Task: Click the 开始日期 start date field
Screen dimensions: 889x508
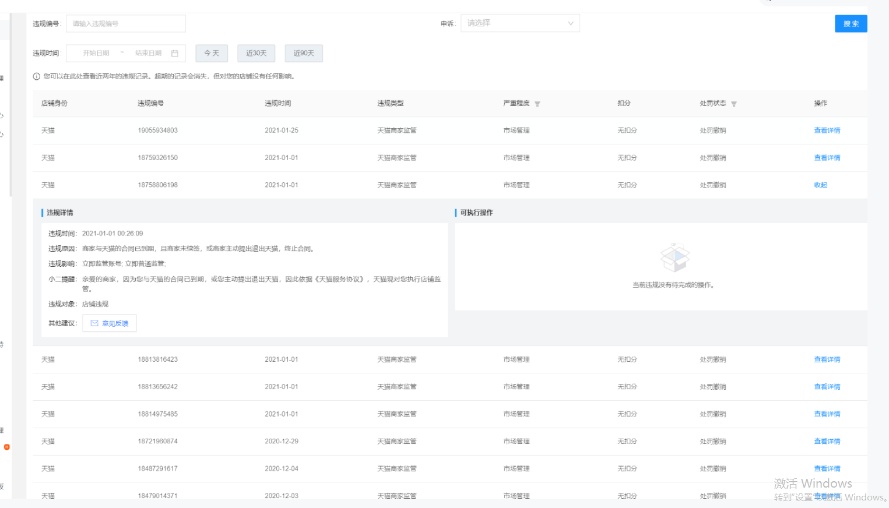Action: [96, 53]
